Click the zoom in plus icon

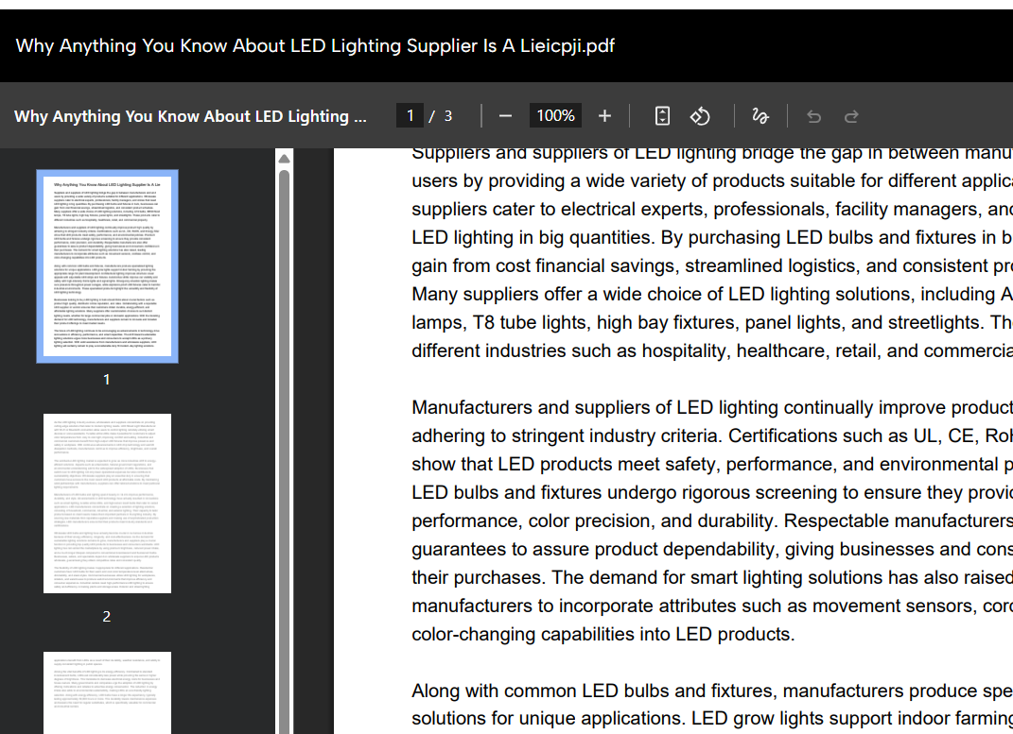pos(605,116)
